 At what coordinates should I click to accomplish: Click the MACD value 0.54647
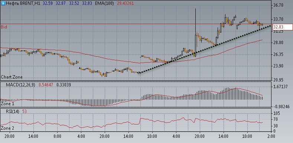tap(46, 85)
